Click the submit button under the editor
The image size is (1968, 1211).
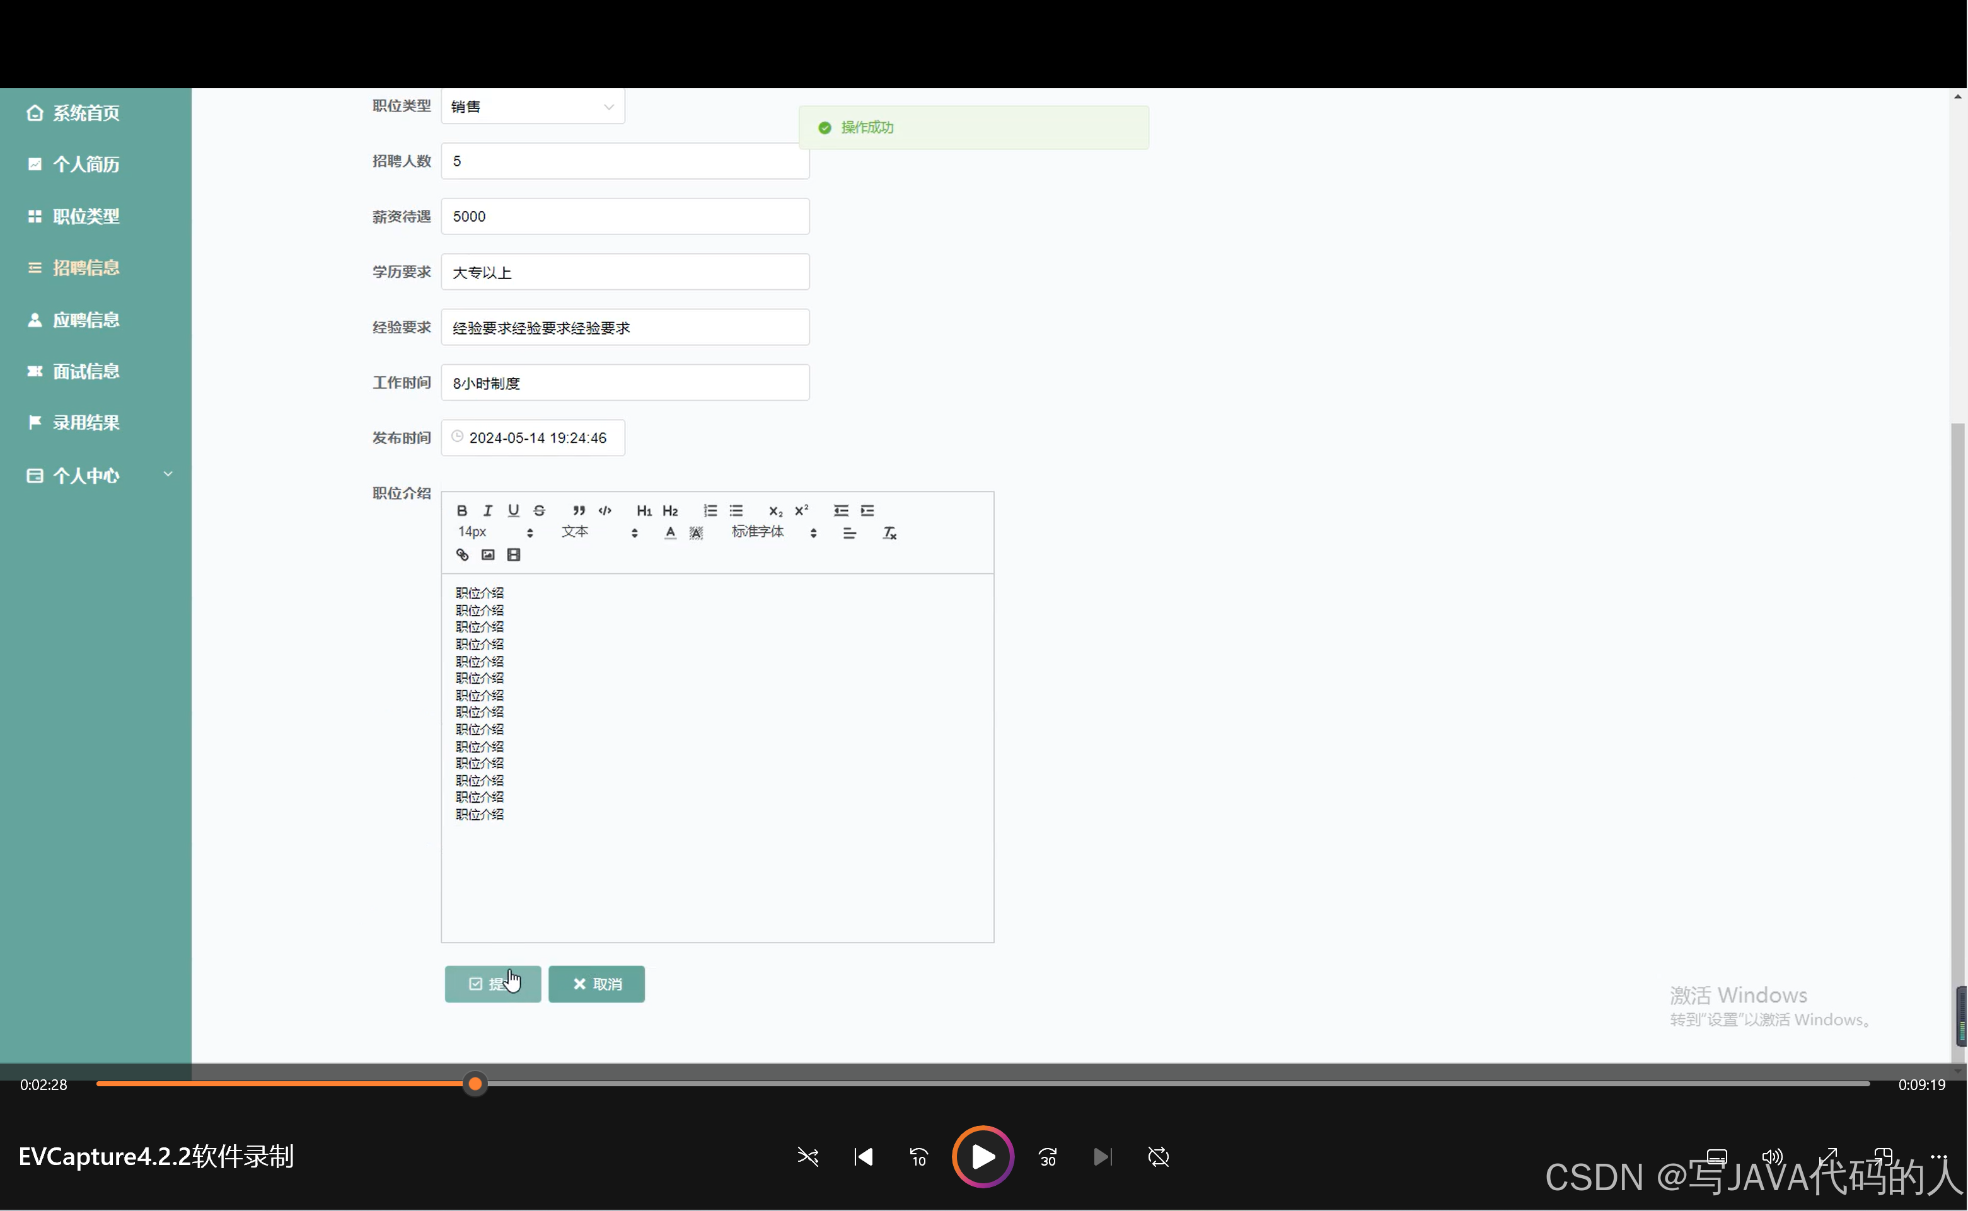tap(493, 984)
